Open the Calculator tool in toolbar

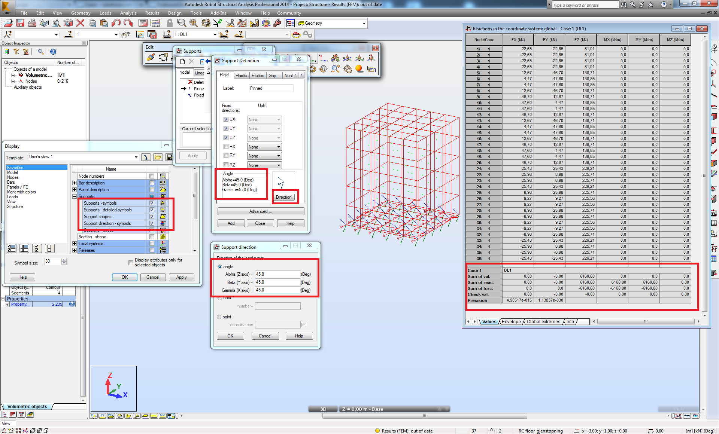pyautogui.click(x=143, y=23)
